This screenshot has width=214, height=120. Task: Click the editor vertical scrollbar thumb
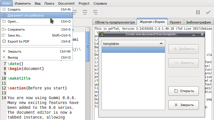pyautogui.click(x=87, y=47)
